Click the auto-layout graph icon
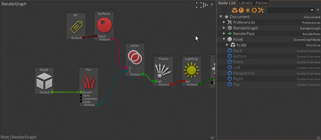Image resolution: width=321 pixels, height=140 pixels. tap(205, 5)
